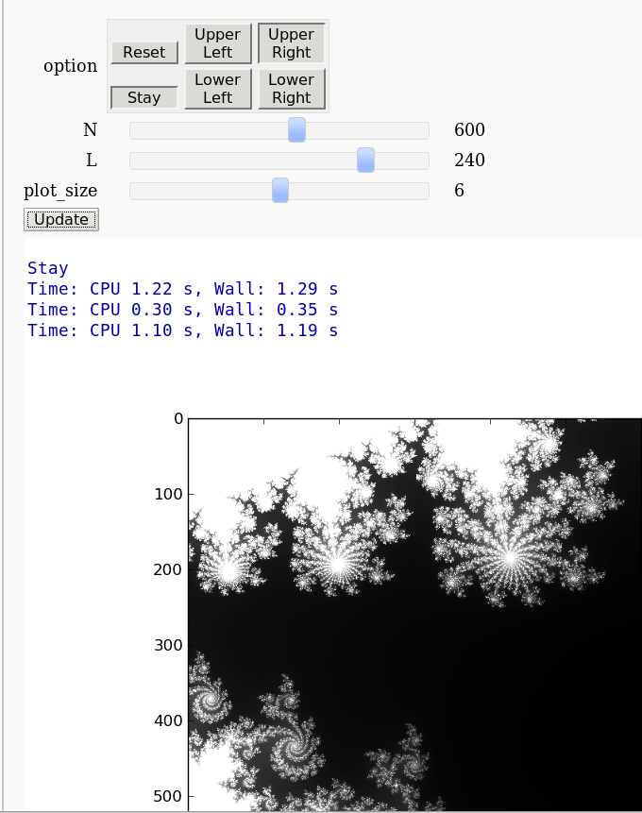Click the y-axis tick label 300
Screen dimensions: 642x813
point(166,645)
